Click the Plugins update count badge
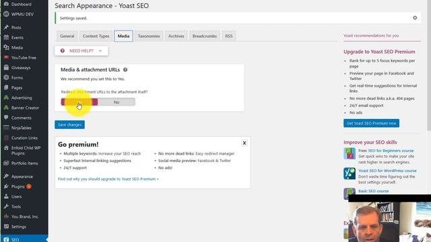The image size is (431, 242). [28, 186]
